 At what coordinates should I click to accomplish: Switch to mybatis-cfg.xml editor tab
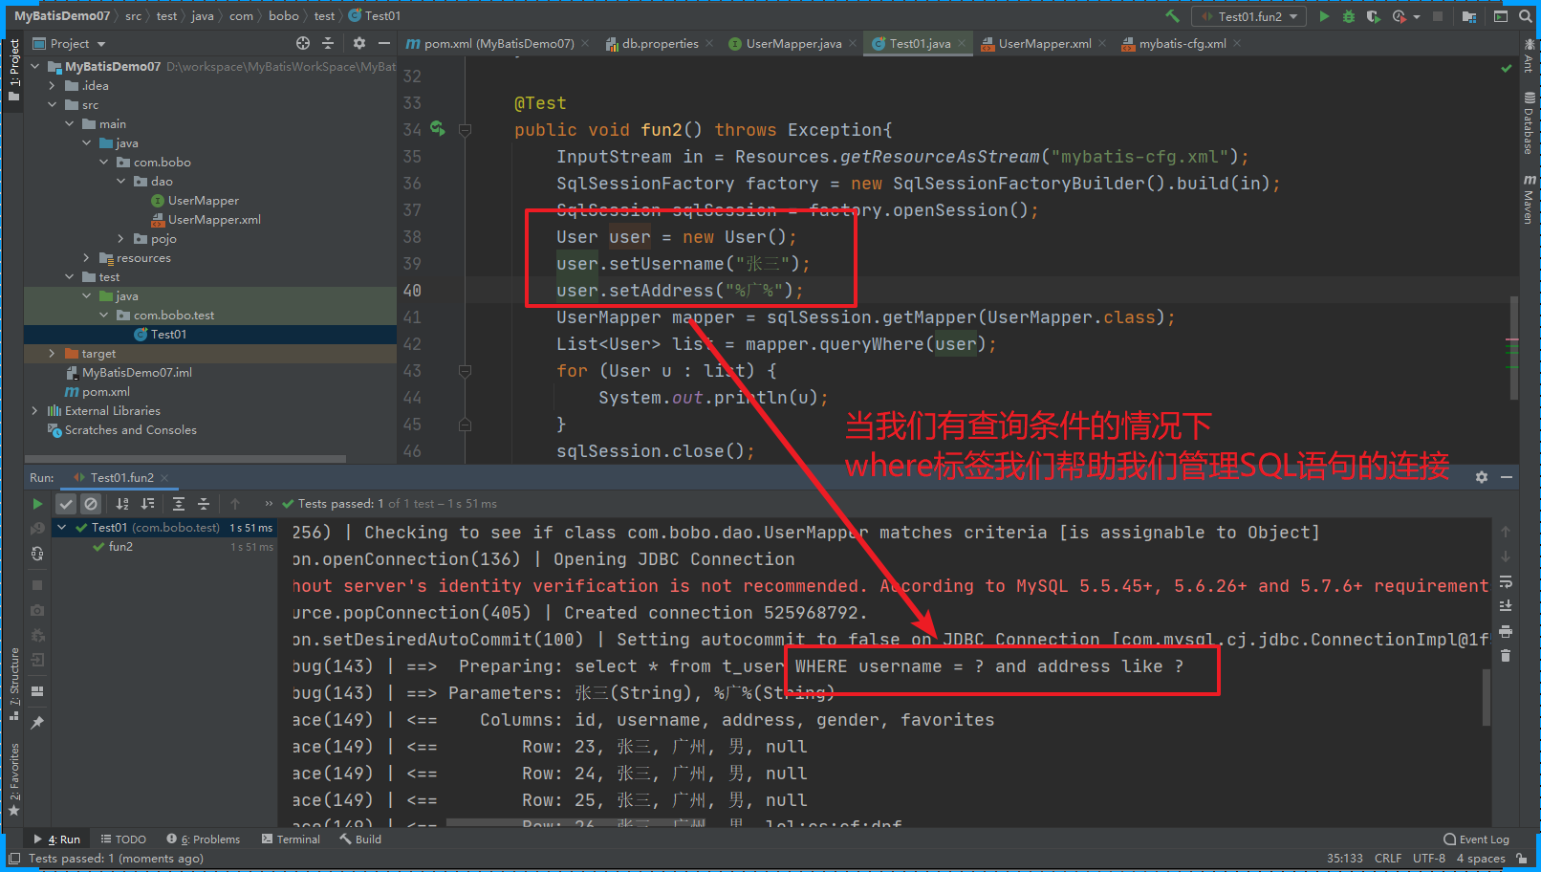(1183, 43)
